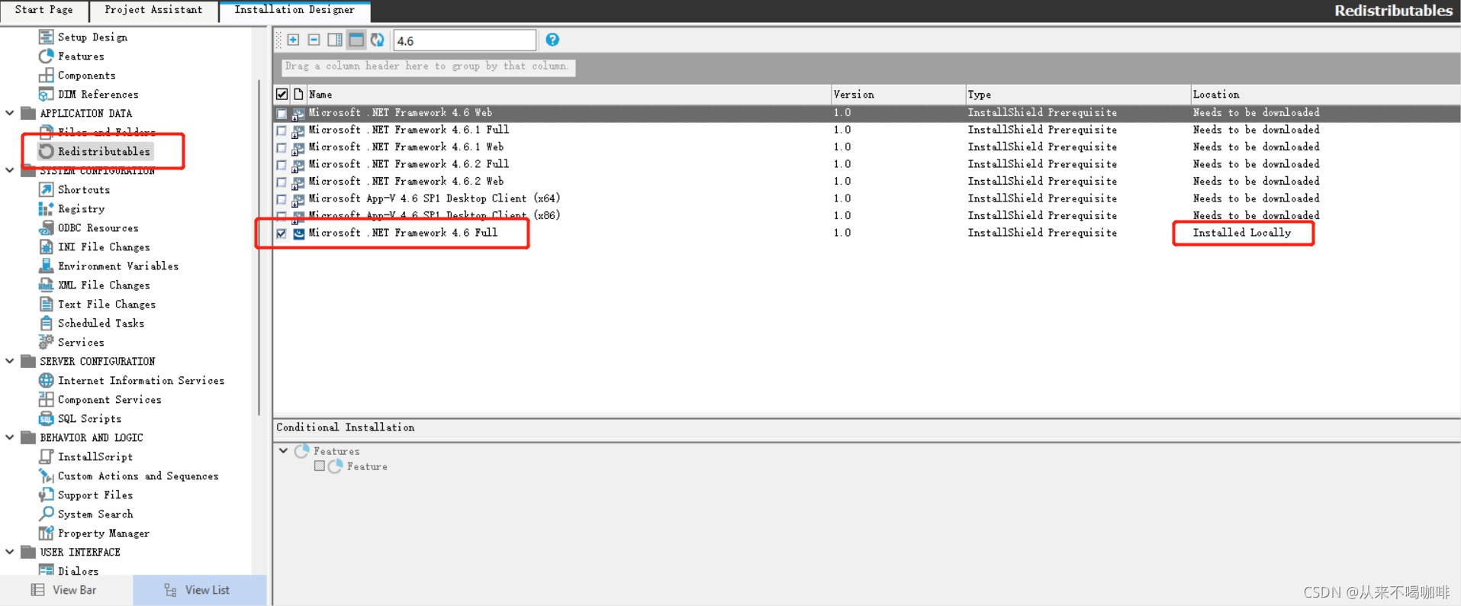
Task: Click the search field containing 4.6
Action: click(x=465, y=40)
